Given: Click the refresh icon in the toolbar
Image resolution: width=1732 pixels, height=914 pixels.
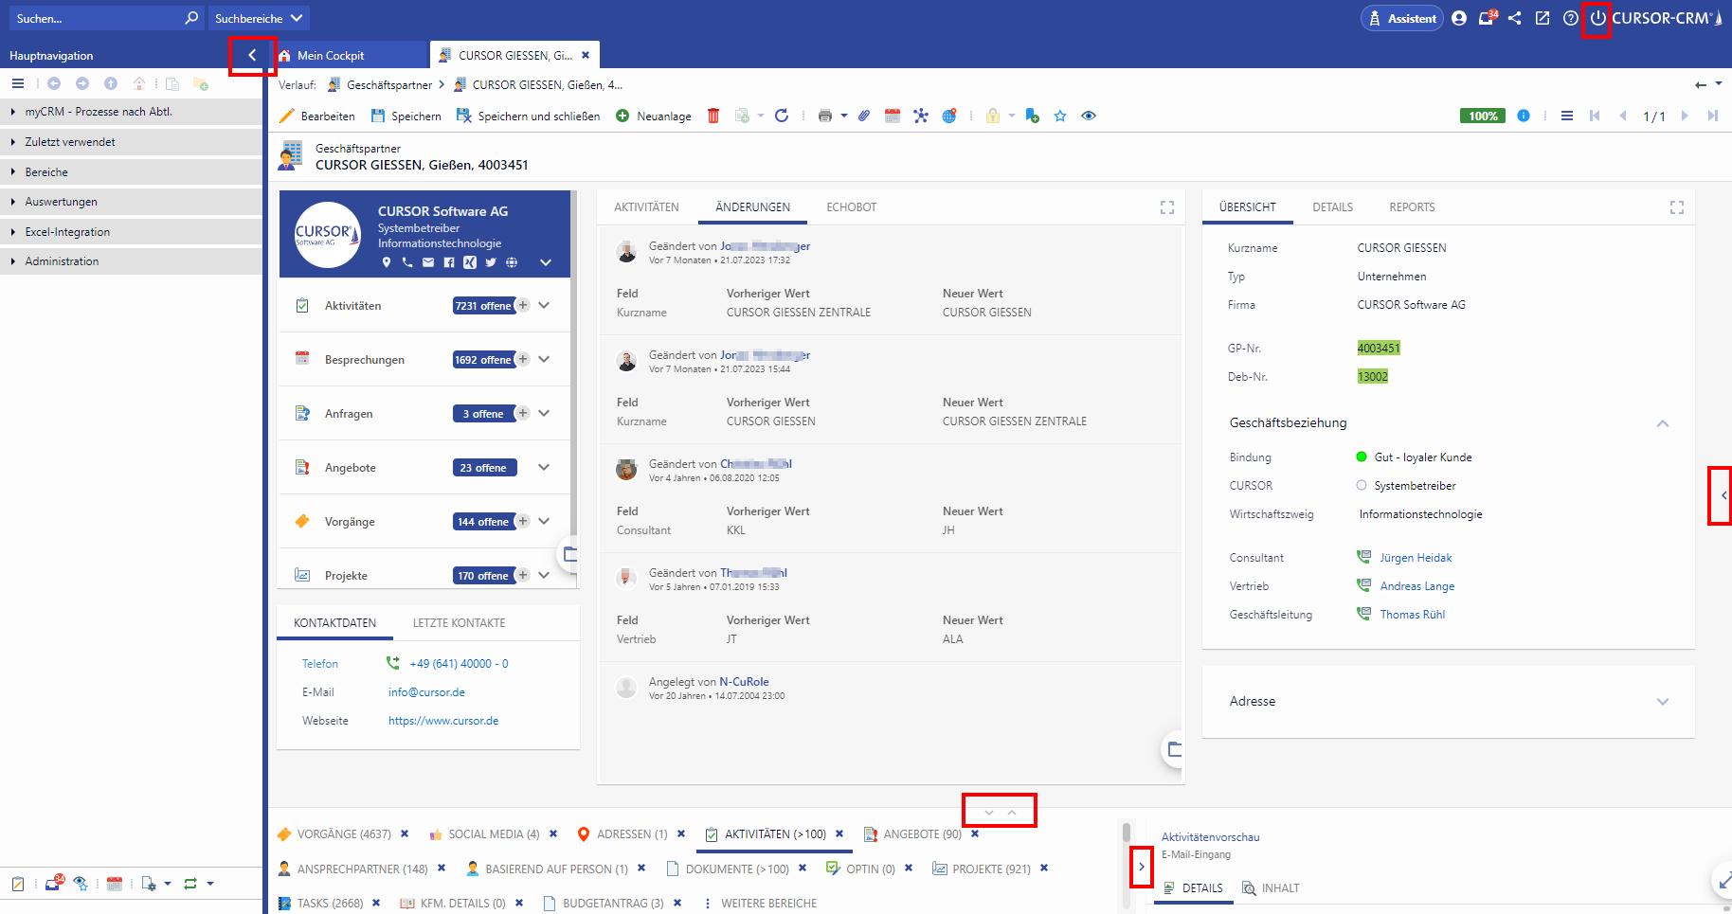Looking at the screenshot, I should pyautogui.click(x=782, y=116).
